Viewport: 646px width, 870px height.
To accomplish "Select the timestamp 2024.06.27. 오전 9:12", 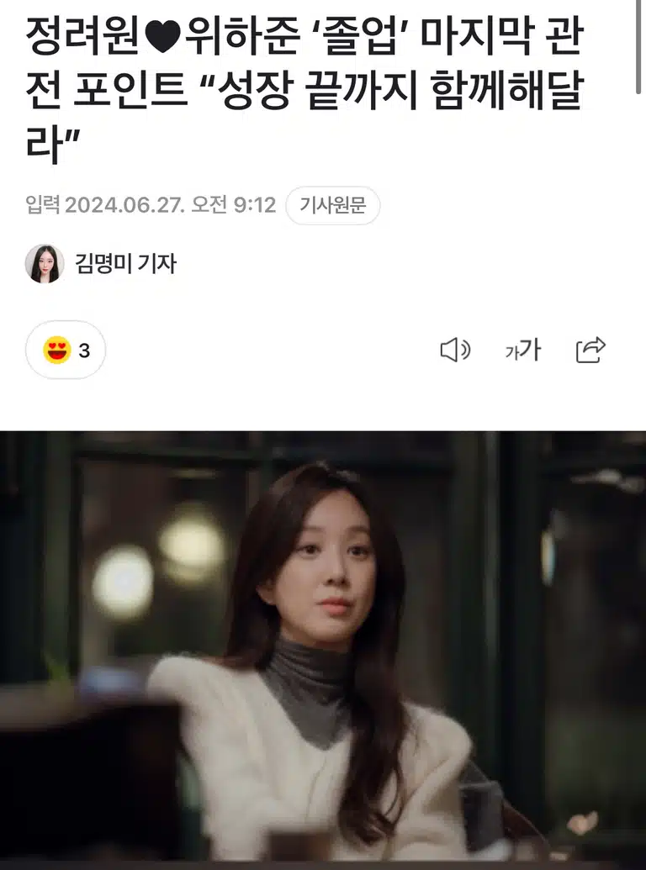I will [x=171, y=205].
